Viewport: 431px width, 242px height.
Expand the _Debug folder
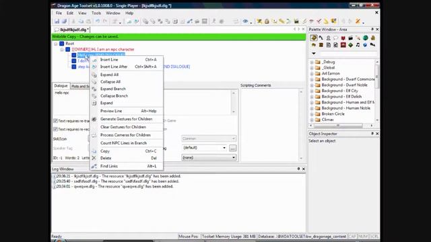tap(312, 62)
